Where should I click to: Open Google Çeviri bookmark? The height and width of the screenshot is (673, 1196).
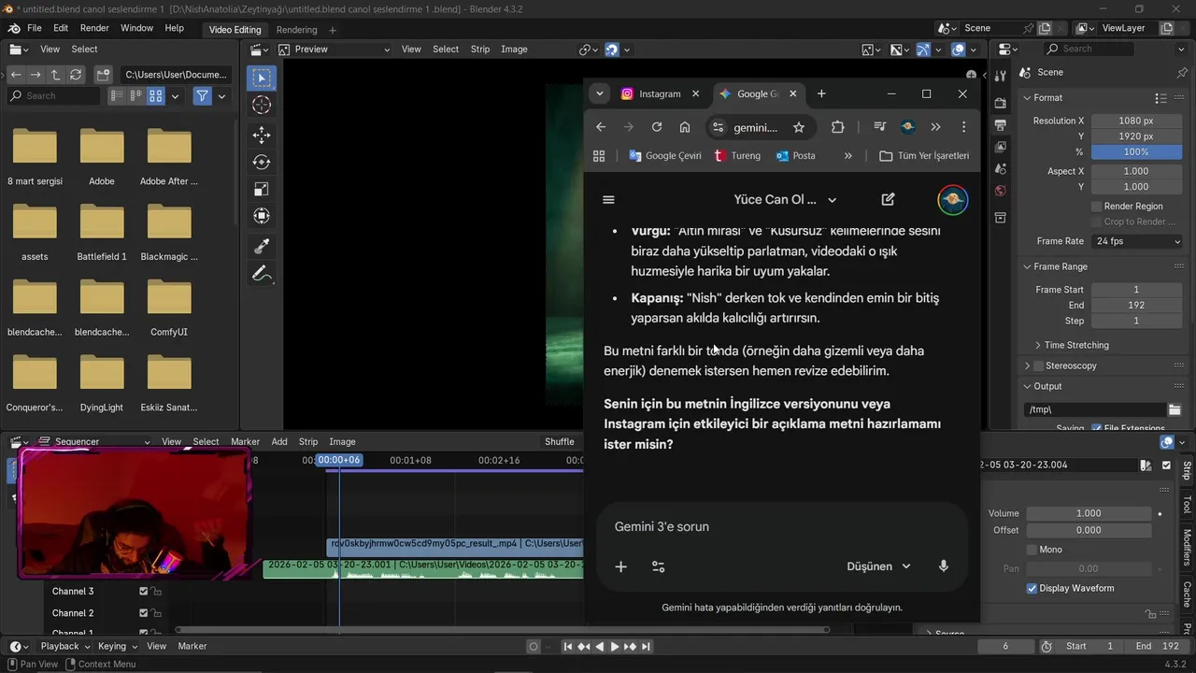664,156
